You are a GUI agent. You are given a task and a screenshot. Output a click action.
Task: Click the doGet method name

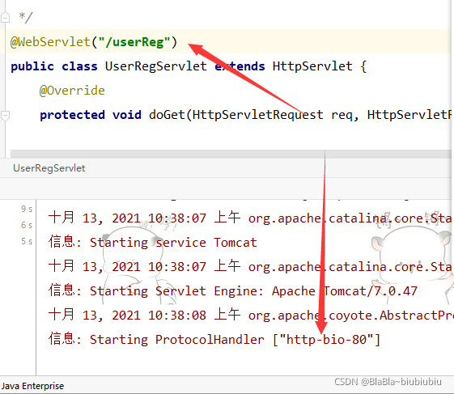pos(167,115)
